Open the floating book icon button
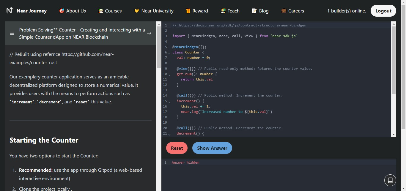 pos(390,180)
